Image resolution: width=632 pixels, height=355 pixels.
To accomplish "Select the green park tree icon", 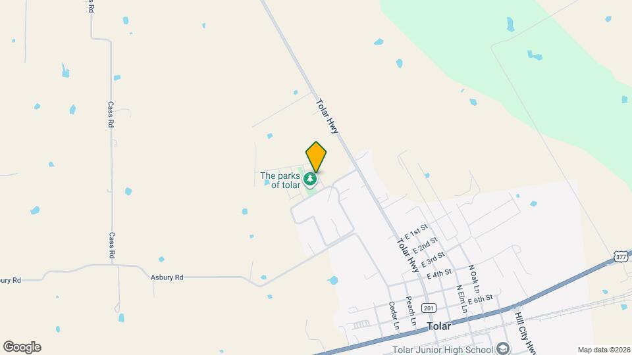I will (x=310, y=179).
